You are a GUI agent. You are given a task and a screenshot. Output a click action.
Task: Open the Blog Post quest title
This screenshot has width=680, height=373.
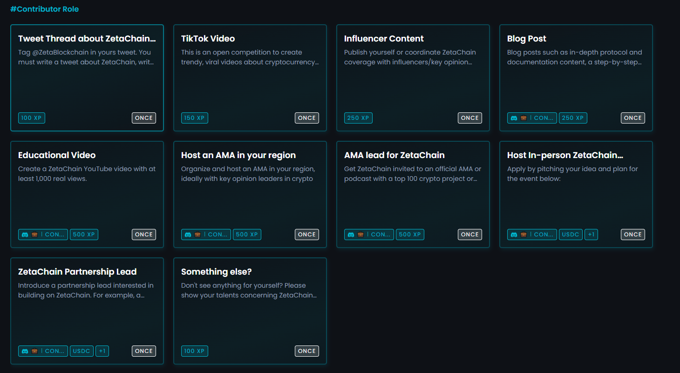527,39
